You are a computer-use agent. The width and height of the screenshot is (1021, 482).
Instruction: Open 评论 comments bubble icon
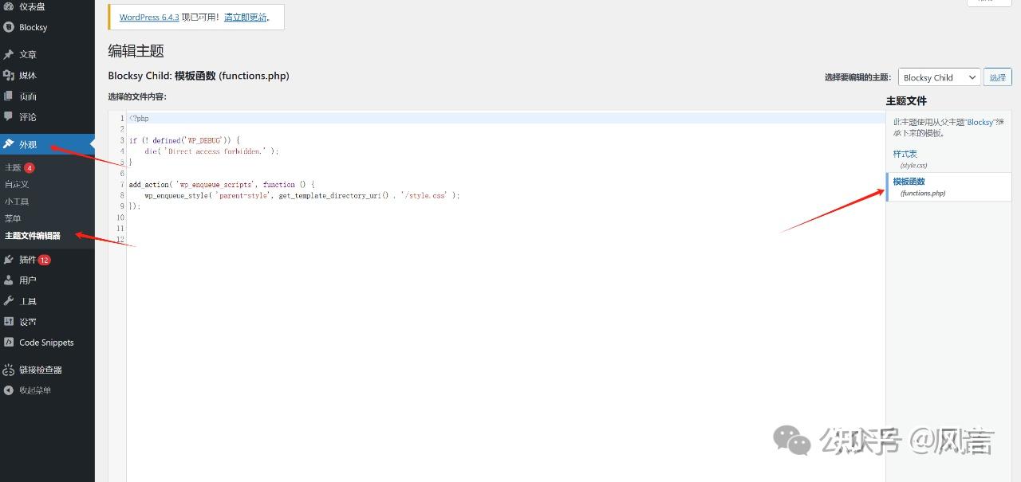(9, 117)
